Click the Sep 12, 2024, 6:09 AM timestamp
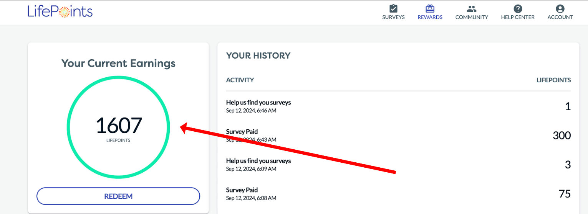 tap(251, 169)
